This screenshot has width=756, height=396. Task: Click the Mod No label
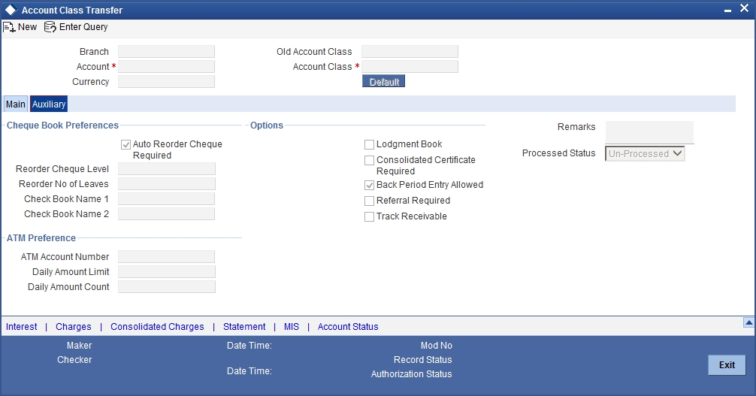point(437,346)
